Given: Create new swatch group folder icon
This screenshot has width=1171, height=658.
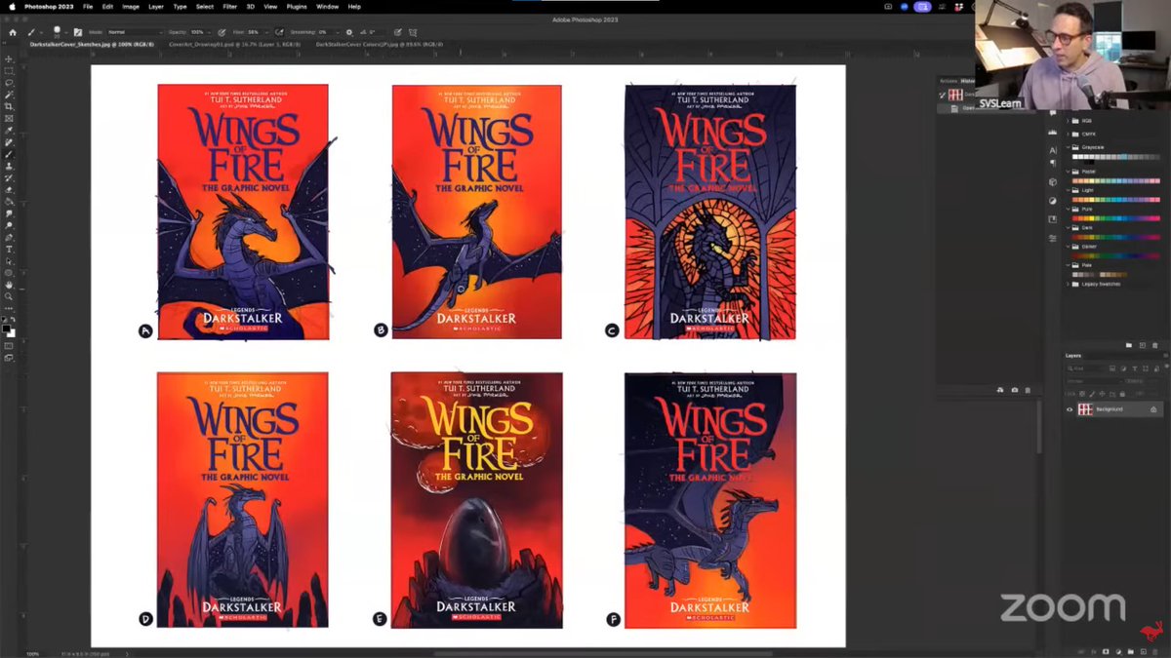Looking at the screenshot, I should (1128, 345).
